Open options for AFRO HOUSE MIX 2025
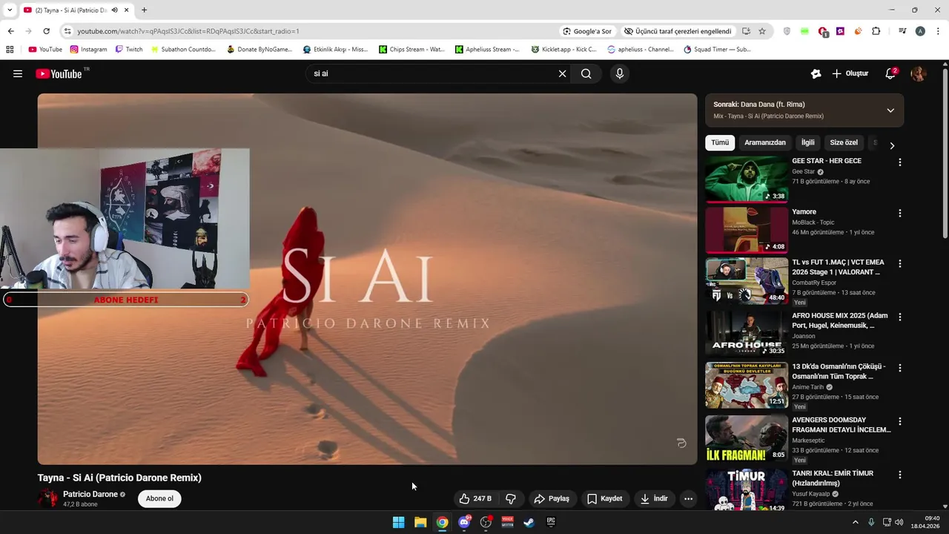 coord(900,317)
